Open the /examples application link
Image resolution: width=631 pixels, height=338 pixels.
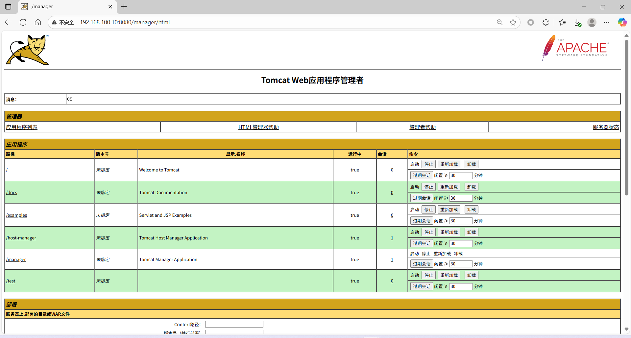(x=16, y=215)
